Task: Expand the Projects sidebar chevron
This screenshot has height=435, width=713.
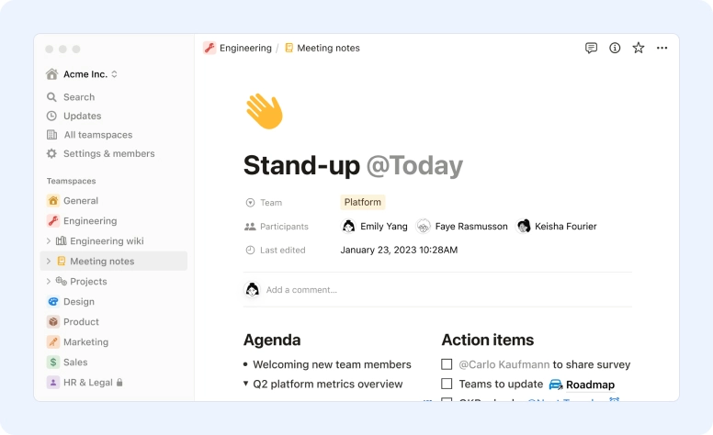Action: [x=49, y=281]
